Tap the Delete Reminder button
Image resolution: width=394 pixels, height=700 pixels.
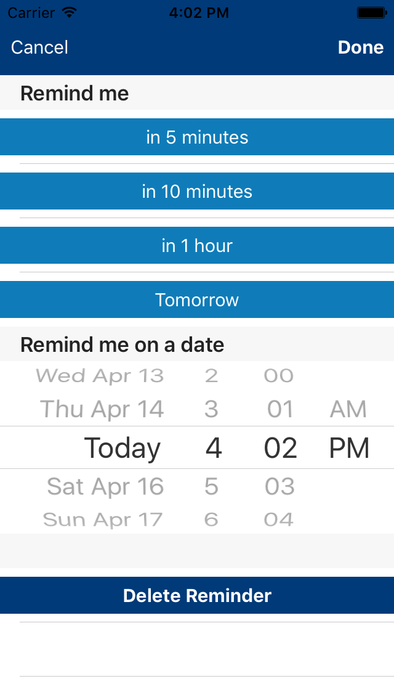tap(197, 595)
